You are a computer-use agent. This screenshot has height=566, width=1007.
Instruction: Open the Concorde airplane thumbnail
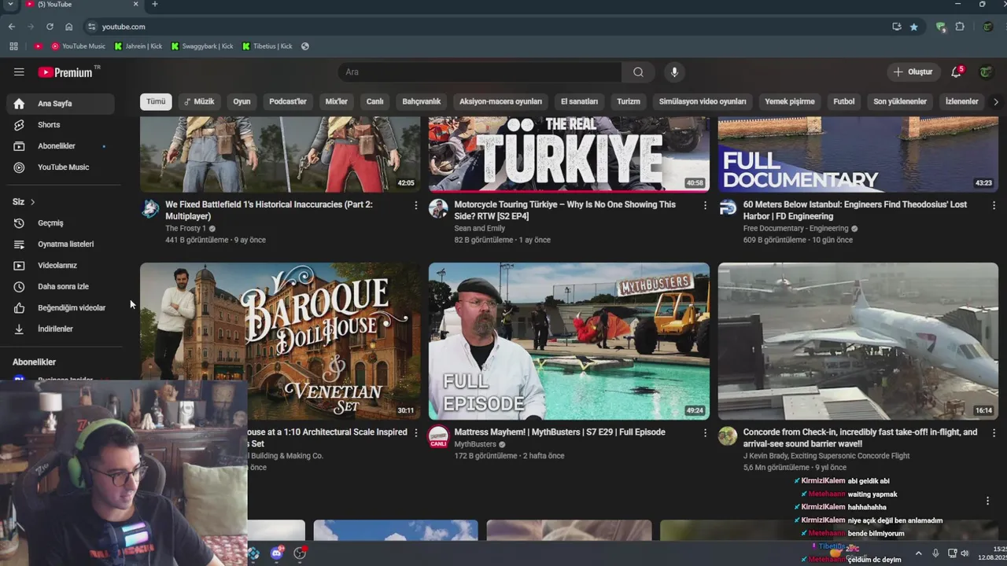point(858,341)
